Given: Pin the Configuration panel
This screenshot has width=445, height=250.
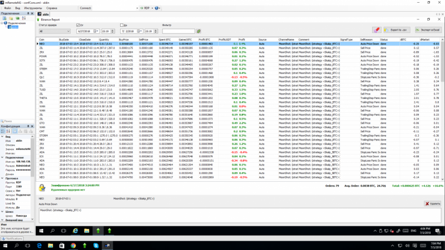Looking at the screenshot, I should pos(28,126).
